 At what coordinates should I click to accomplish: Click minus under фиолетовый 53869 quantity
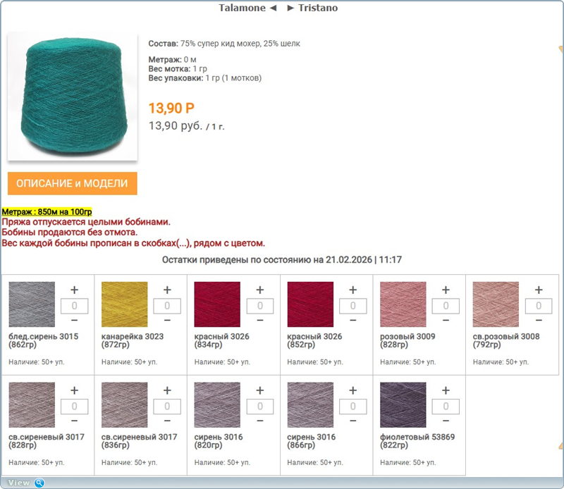click(x=446, y=421)
